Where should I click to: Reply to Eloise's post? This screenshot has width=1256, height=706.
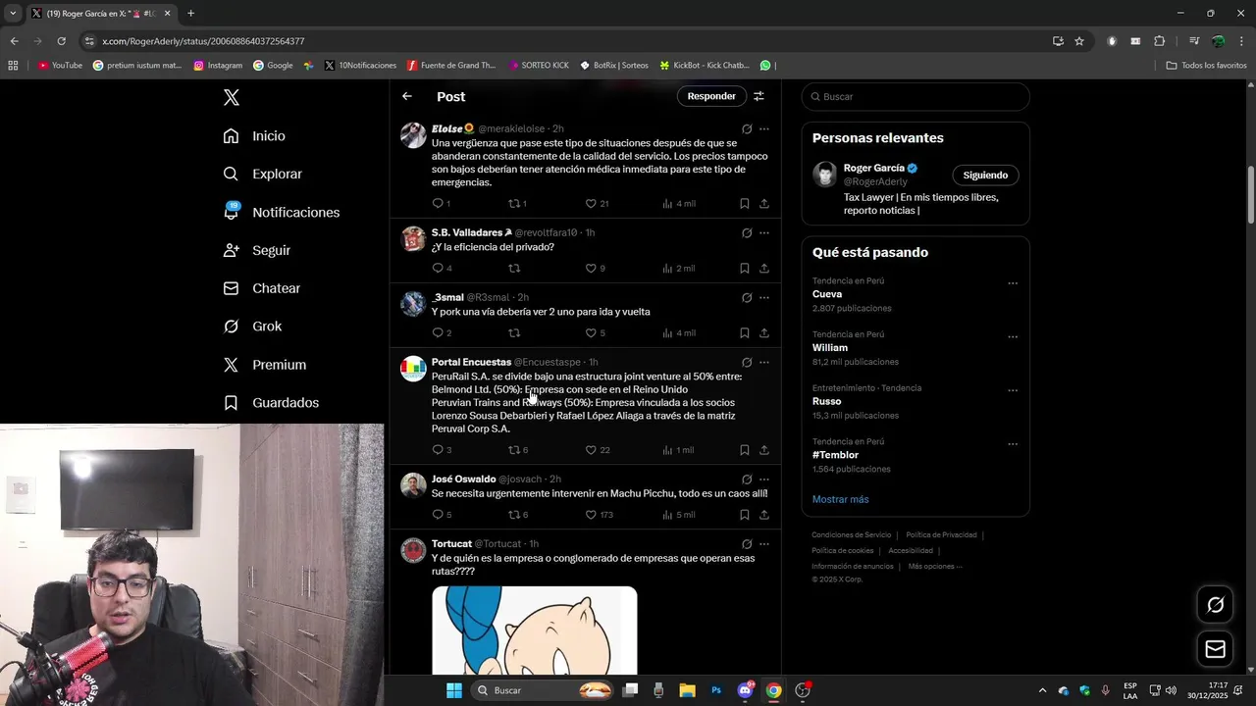tap(438, 204)
